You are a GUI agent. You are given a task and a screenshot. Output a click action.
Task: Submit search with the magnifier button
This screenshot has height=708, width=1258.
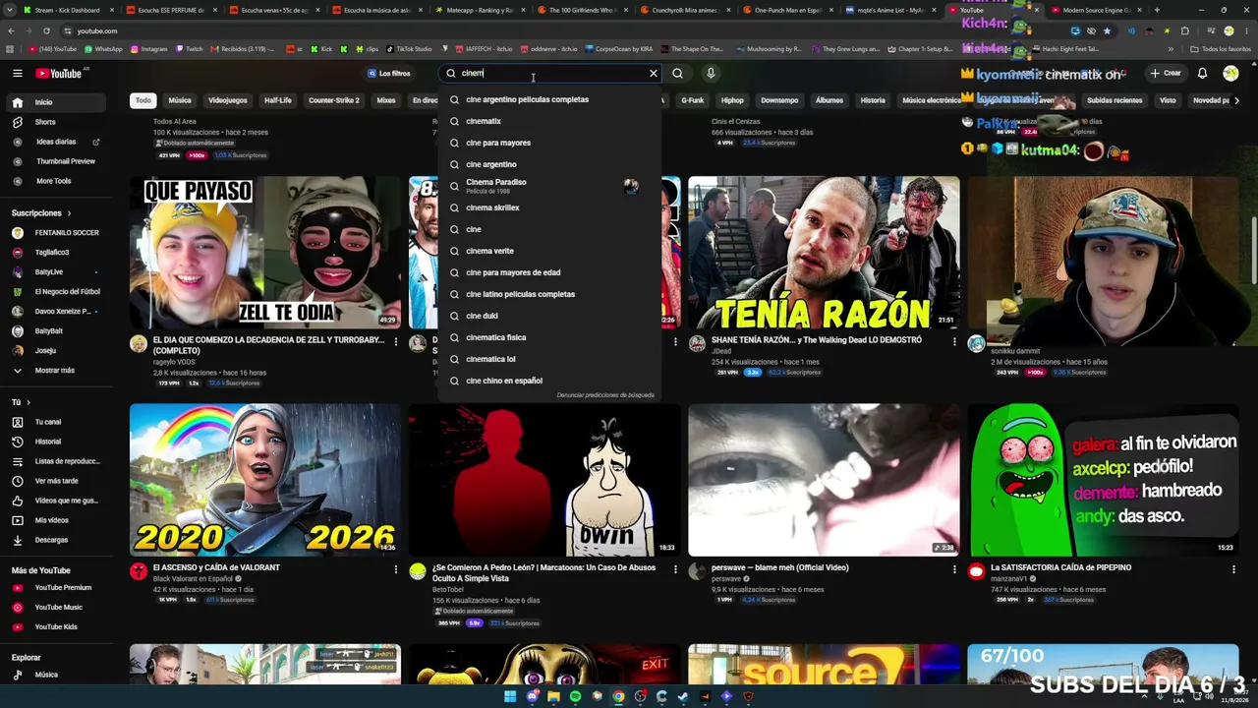pos(677,73)
